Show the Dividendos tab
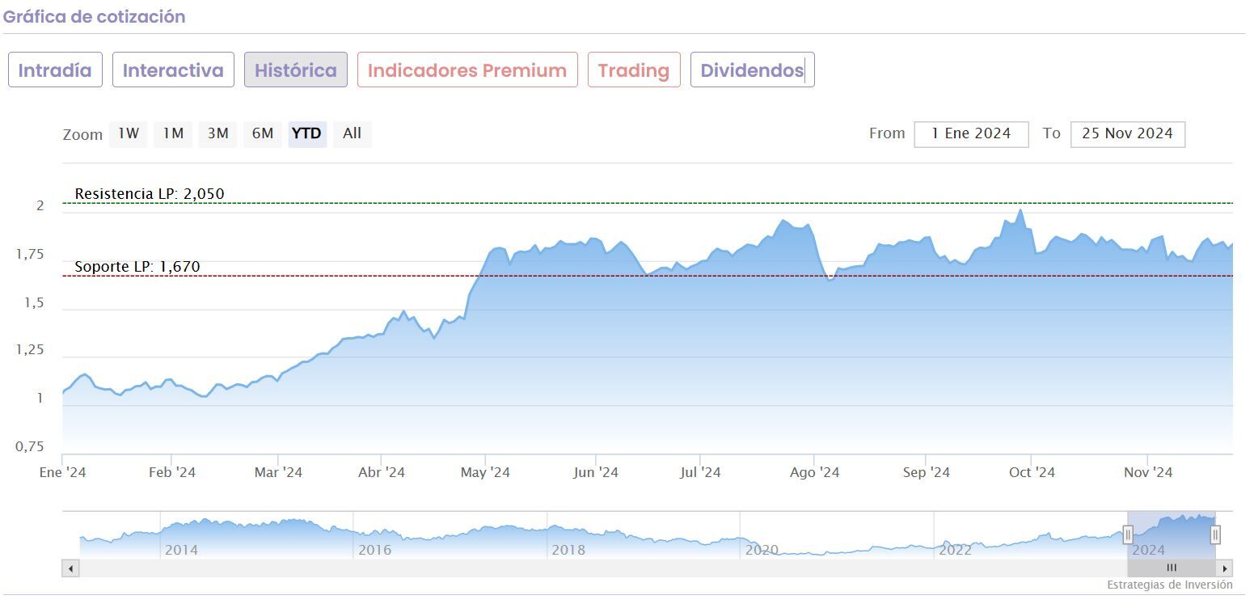Screen dimensions: 1254x604 752,70
